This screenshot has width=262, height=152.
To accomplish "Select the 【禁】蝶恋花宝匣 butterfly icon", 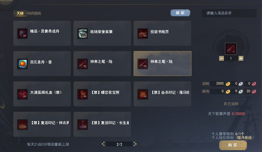I will [83, 94].
